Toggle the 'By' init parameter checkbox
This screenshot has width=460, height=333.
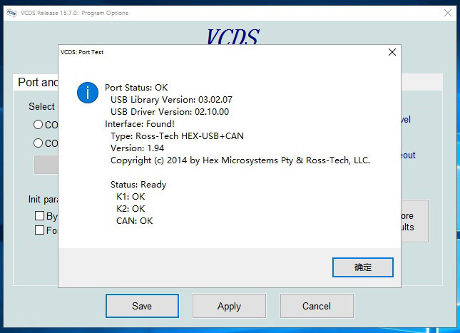coord(40,216)
